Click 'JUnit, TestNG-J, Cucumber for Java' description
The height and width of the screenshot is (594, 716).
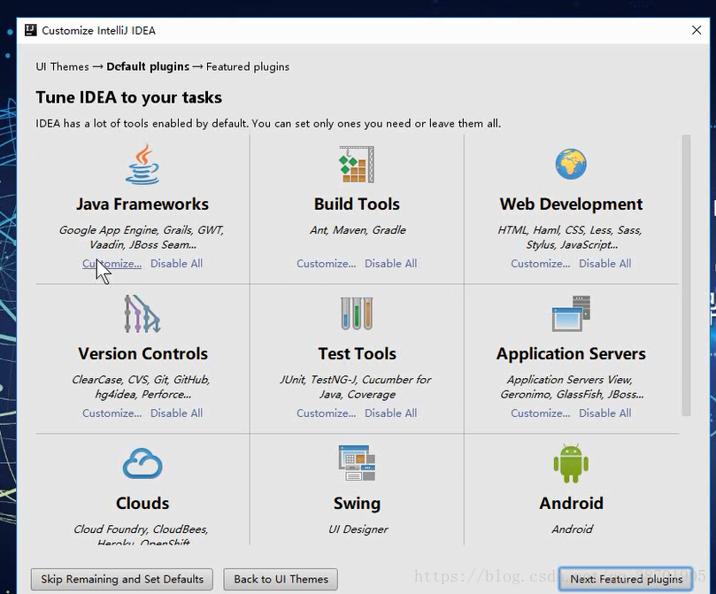tap(355, 387)
